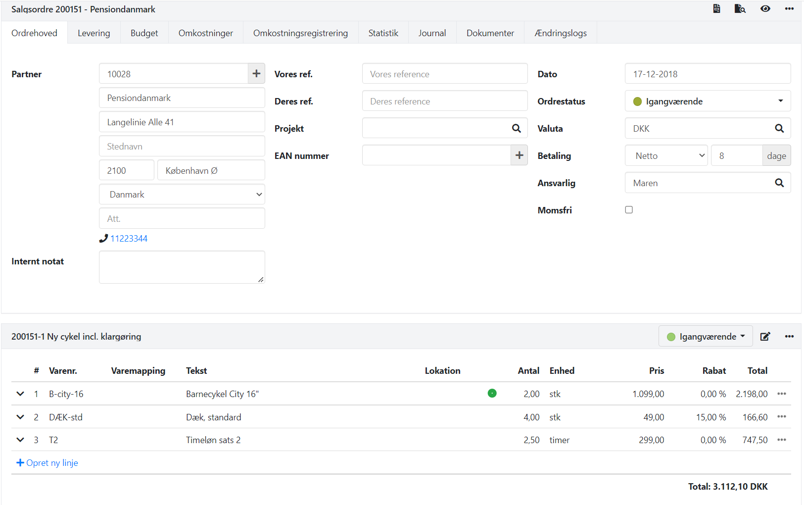Open the Ordrestatus dropdown
The width and height of the screenshot is (804, 505).
click(x=708, y=101)
